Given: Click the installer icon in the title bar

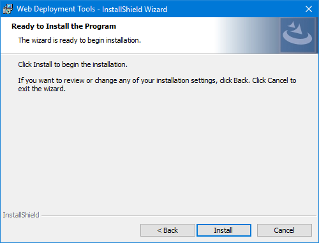Looking at the screenshot, I should [8, 9].
